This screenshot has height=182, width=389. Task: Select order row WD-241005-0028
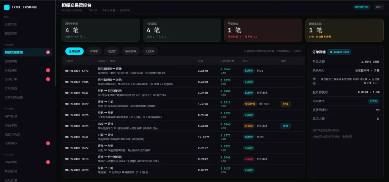click(x=183, y=170)
